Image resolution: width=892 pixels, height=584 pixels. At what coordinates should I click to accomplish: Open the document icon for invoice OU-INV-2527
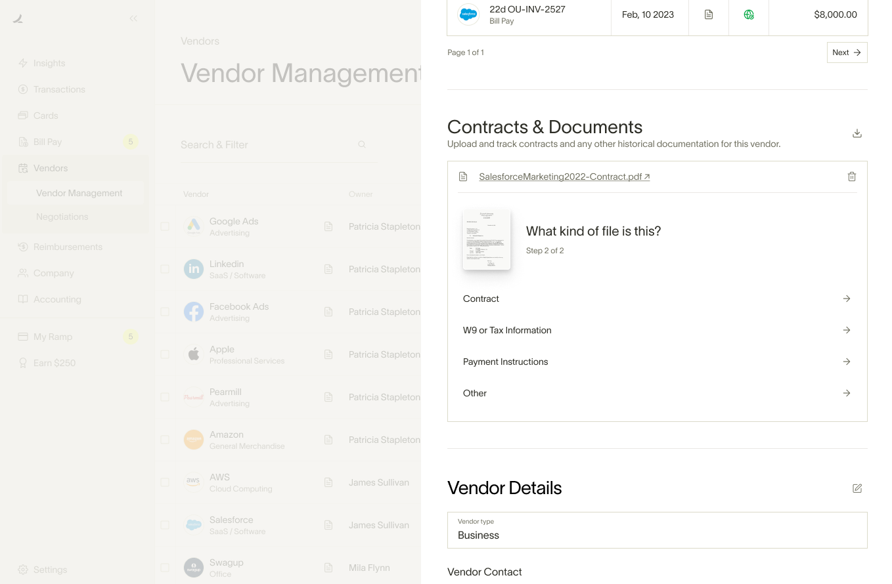(x=709, y=14)
